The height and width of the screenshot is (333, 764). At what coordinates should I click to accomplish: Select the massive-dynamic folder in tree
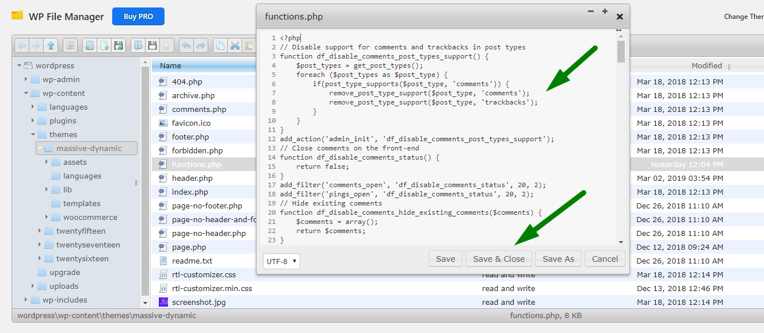(86, 149)
